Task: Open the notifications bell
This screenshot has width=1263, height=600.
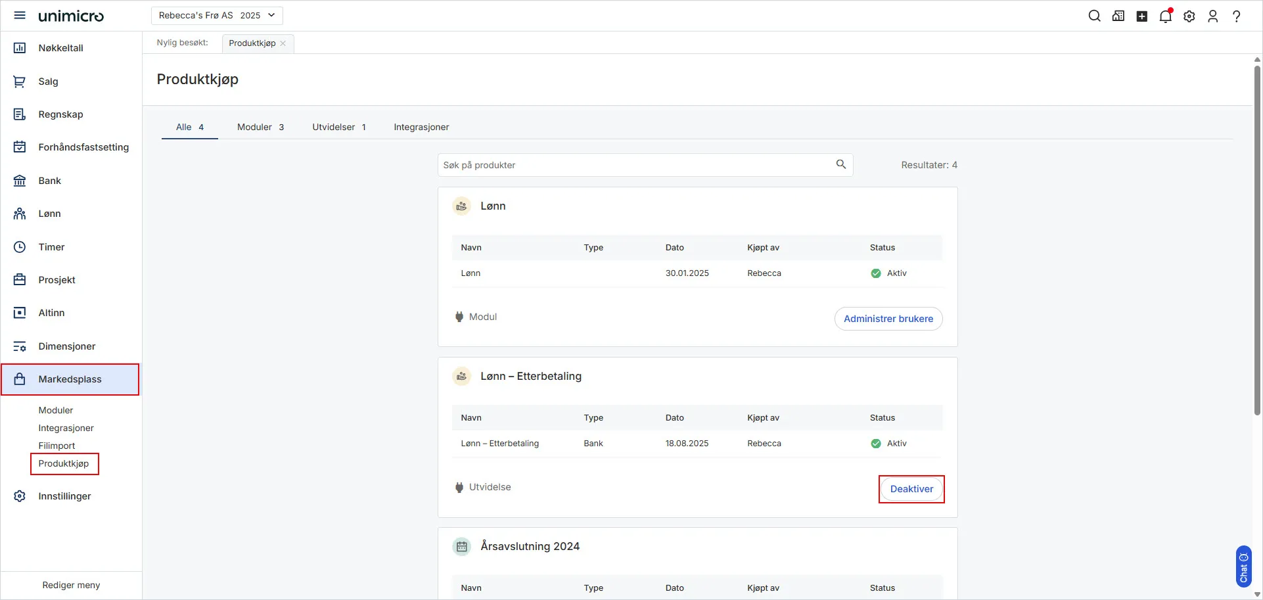Action: click(1165, 16)
